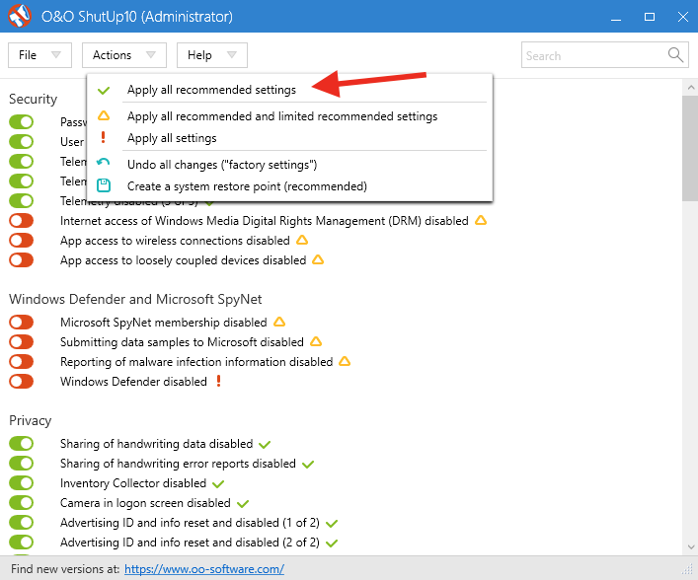Open the oo-software.com link
Screen dimensions: 698x580
(204, 569)
